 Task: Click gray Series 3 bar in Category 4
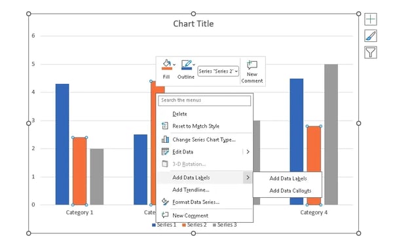click(x=331, y=134)
